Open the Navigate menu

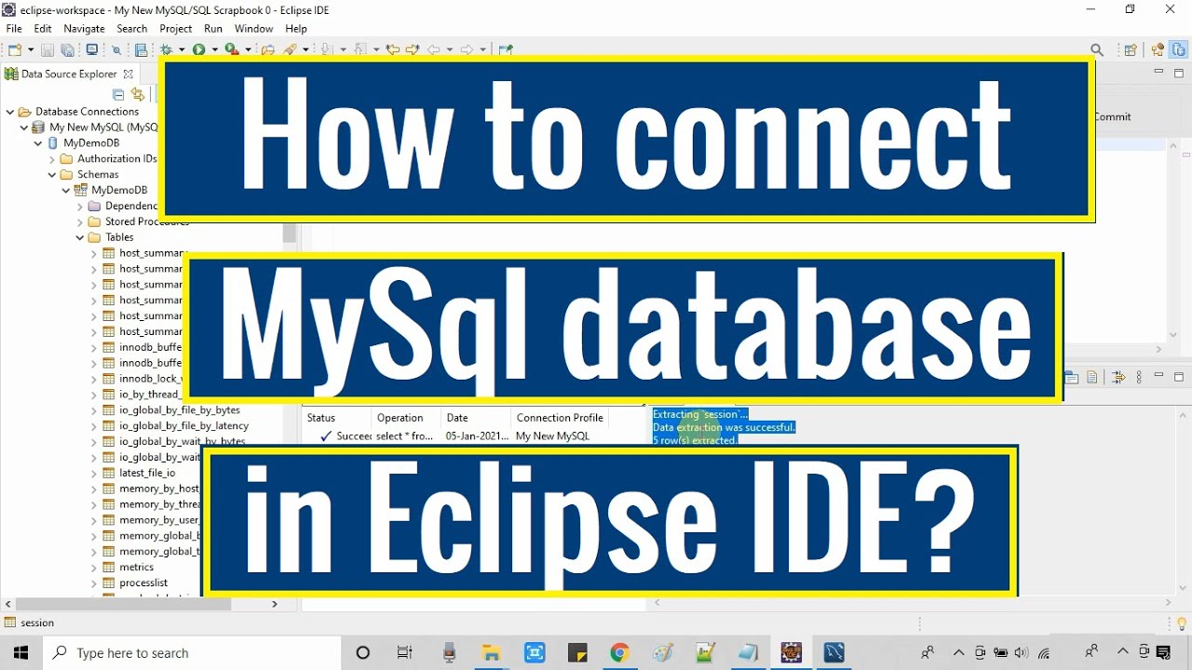point(84,29)
